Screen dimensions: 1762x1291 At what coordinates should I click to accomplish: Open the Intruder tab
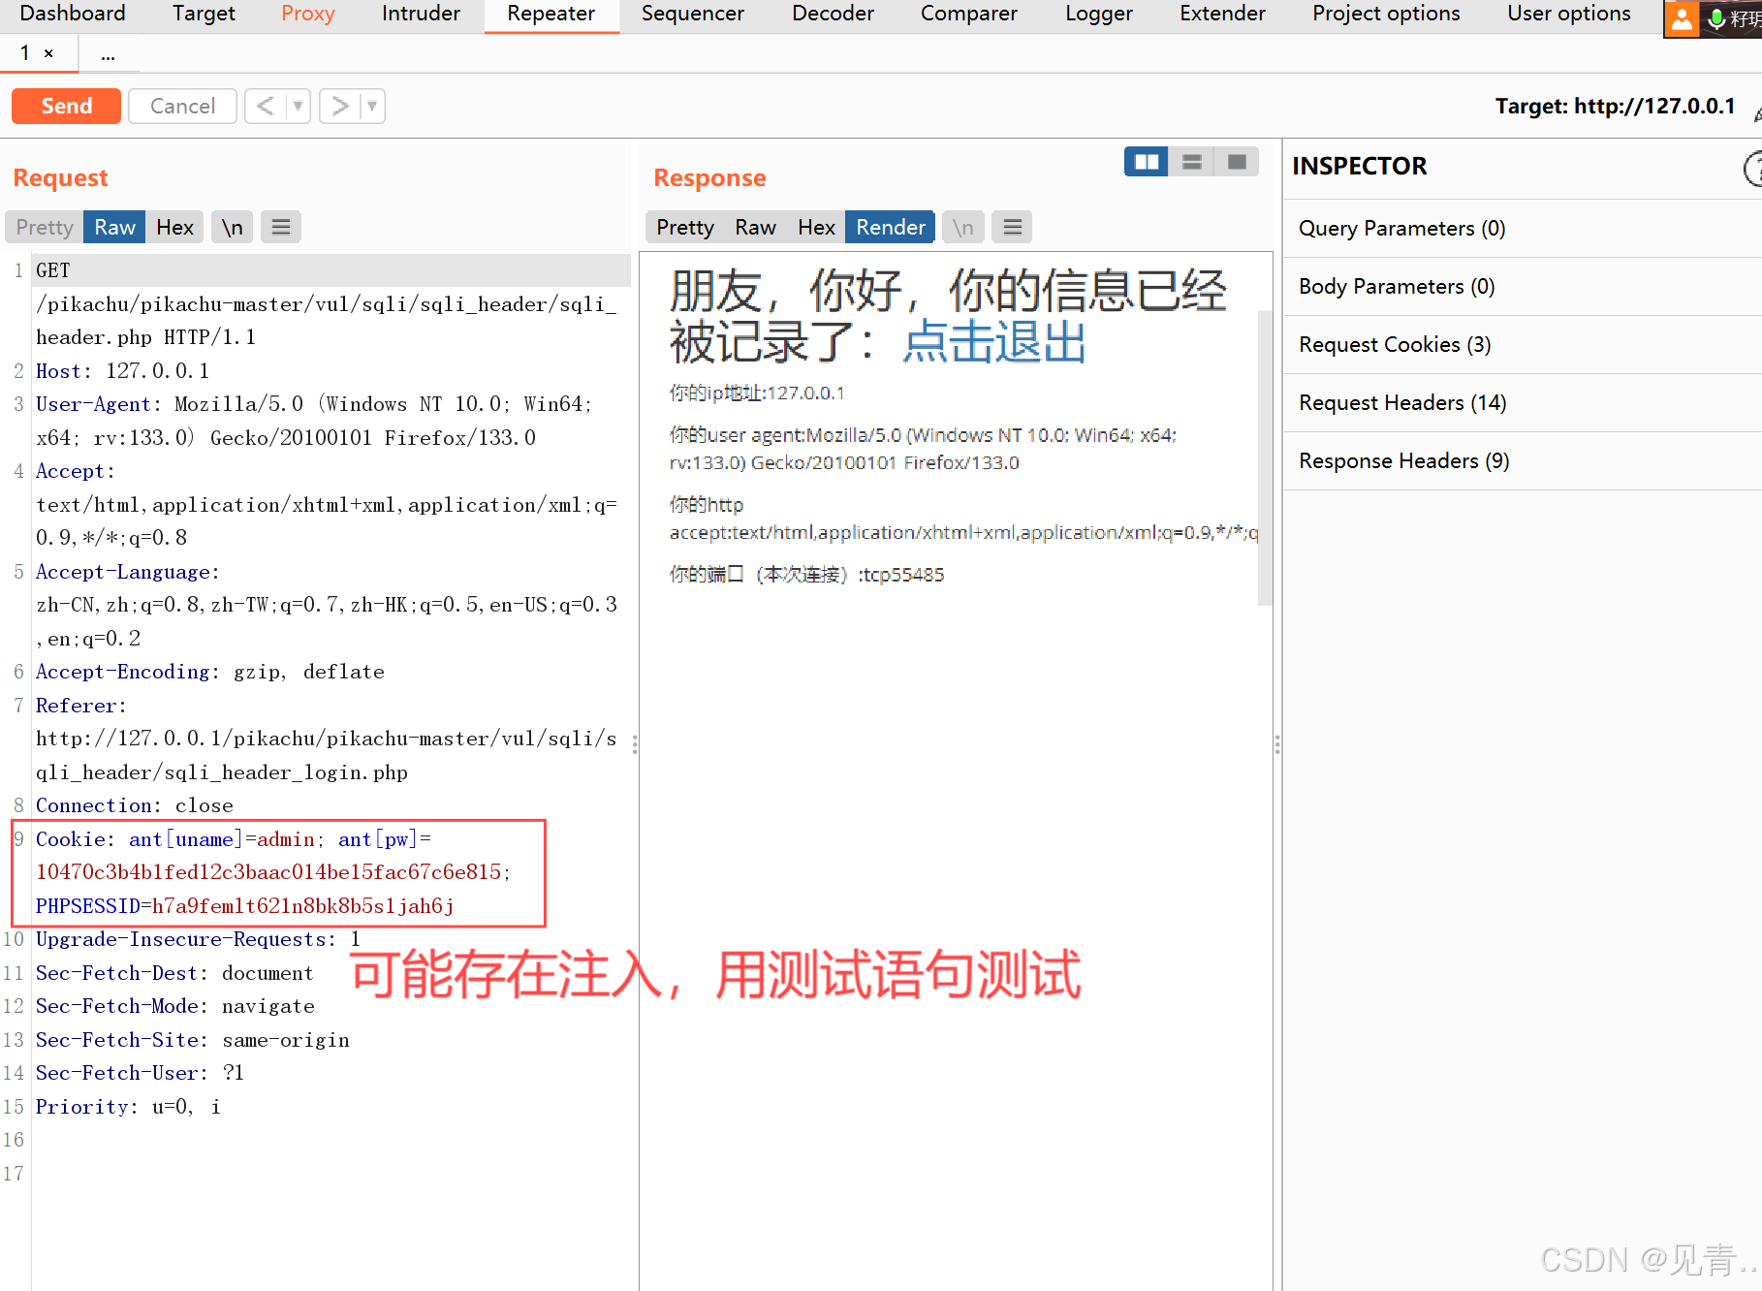tap(421, 14)
